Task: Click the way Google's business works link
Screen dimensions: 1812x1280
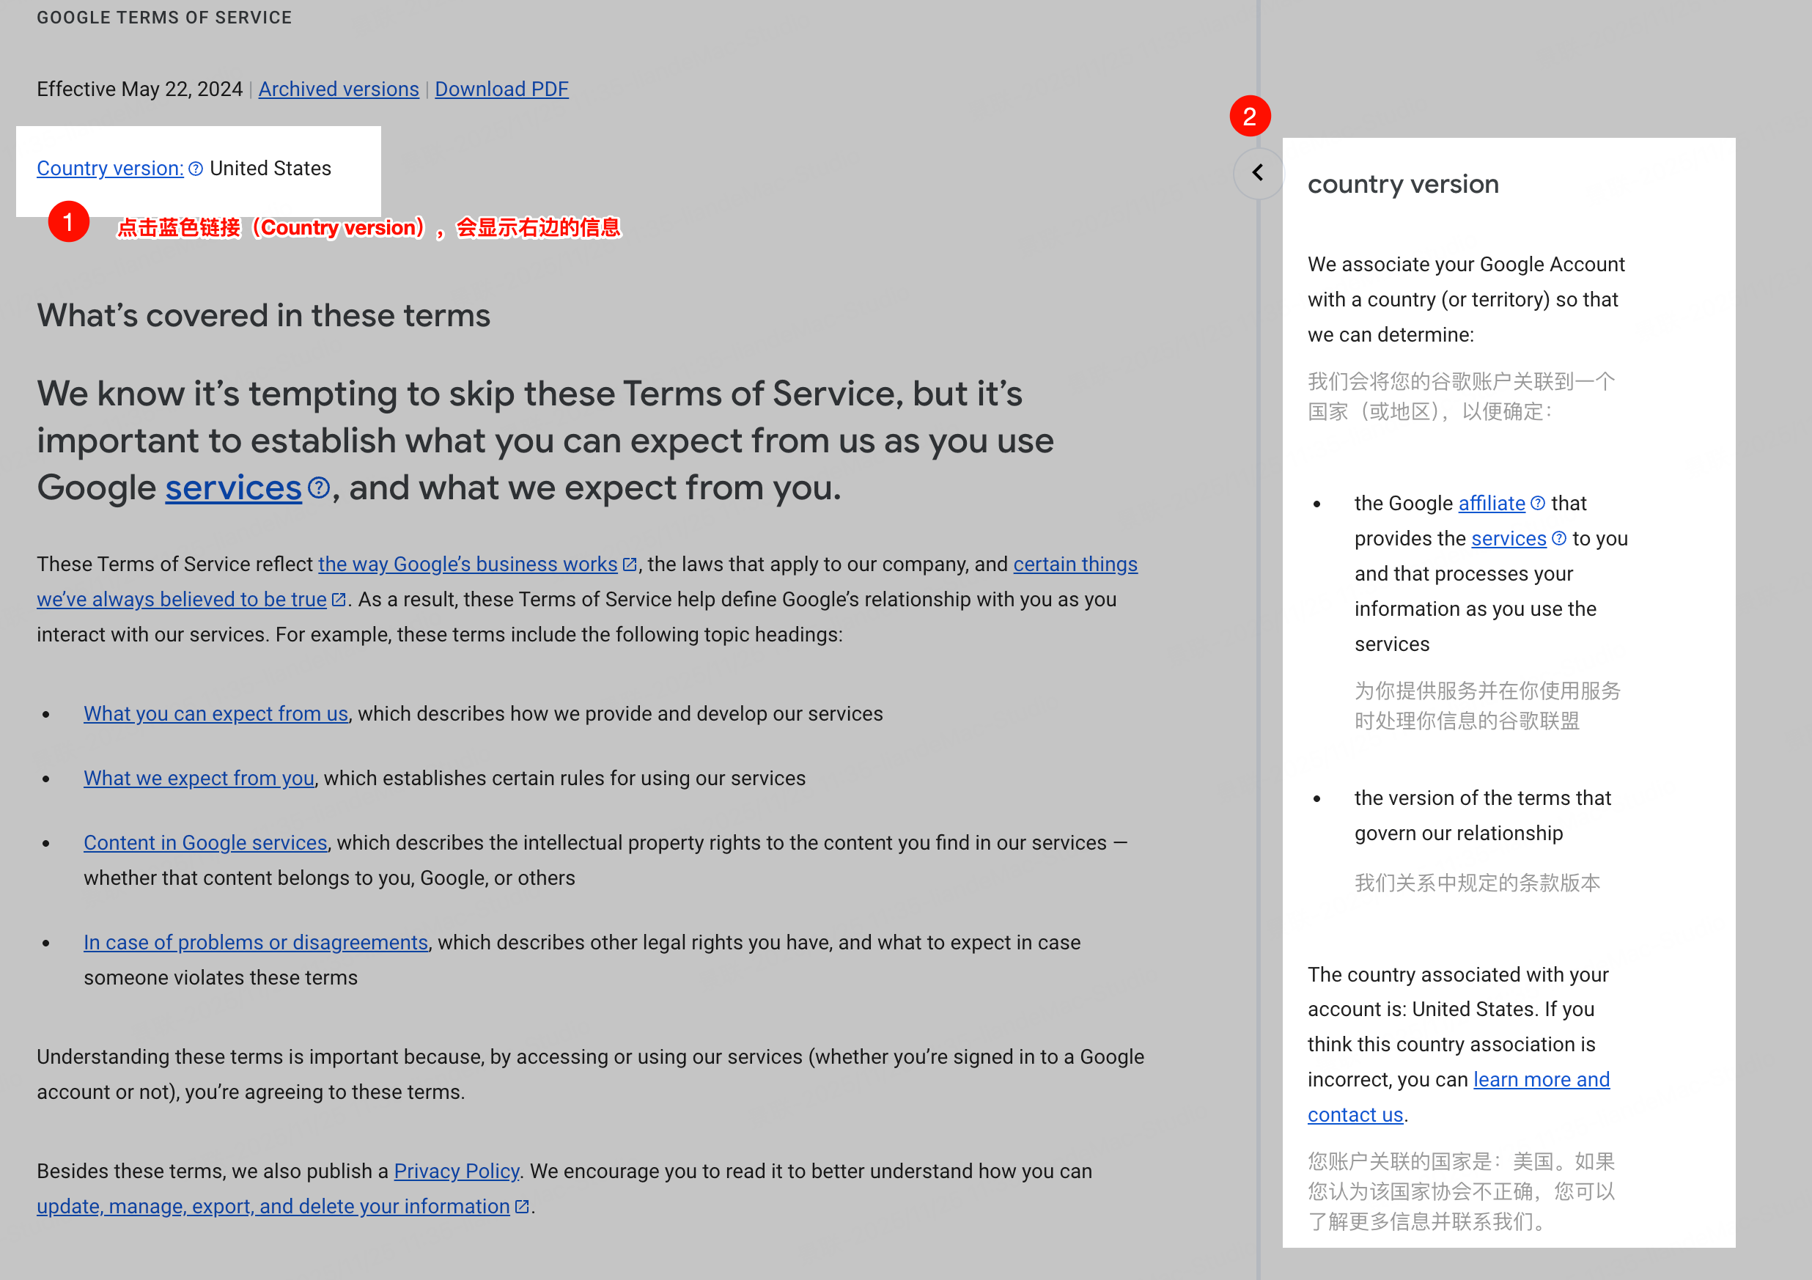Action: (467, 565)
